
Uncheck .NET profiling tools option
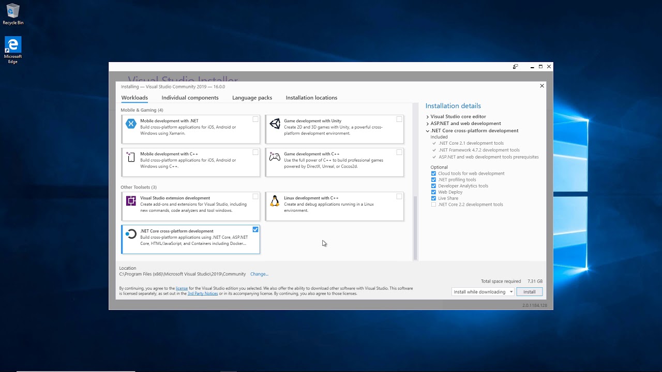click(x=433, y=180)
